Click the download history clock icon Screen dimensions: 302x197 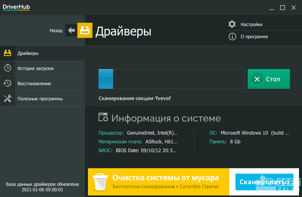click(x=8, y=68)
